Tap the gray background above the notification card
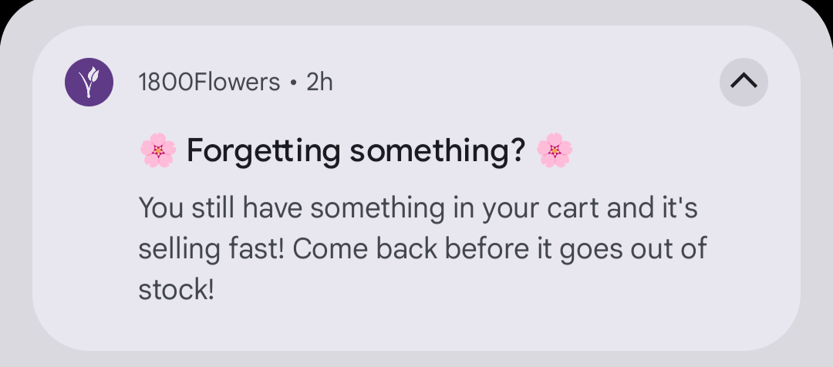This screenshot has width=833, height=367. (416, 12)
